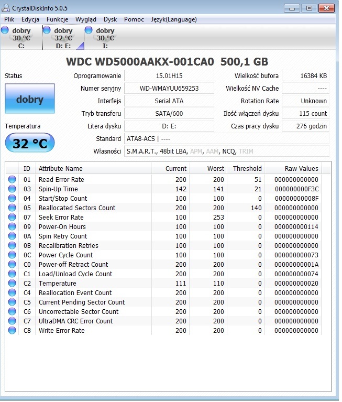Click raw value 00000000001A

click(x=296, y=264)
